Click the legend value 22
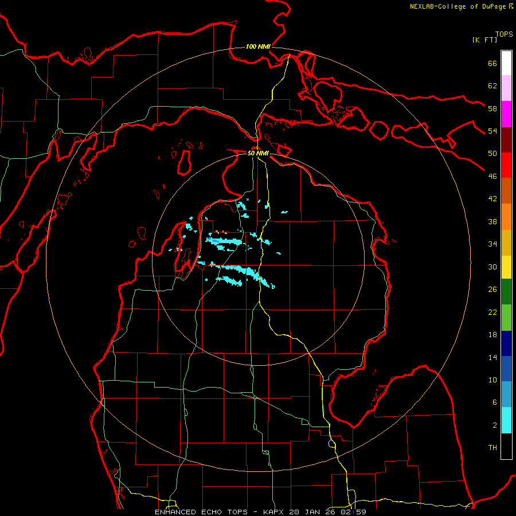516x516 pixels. [x=492, y=312]
